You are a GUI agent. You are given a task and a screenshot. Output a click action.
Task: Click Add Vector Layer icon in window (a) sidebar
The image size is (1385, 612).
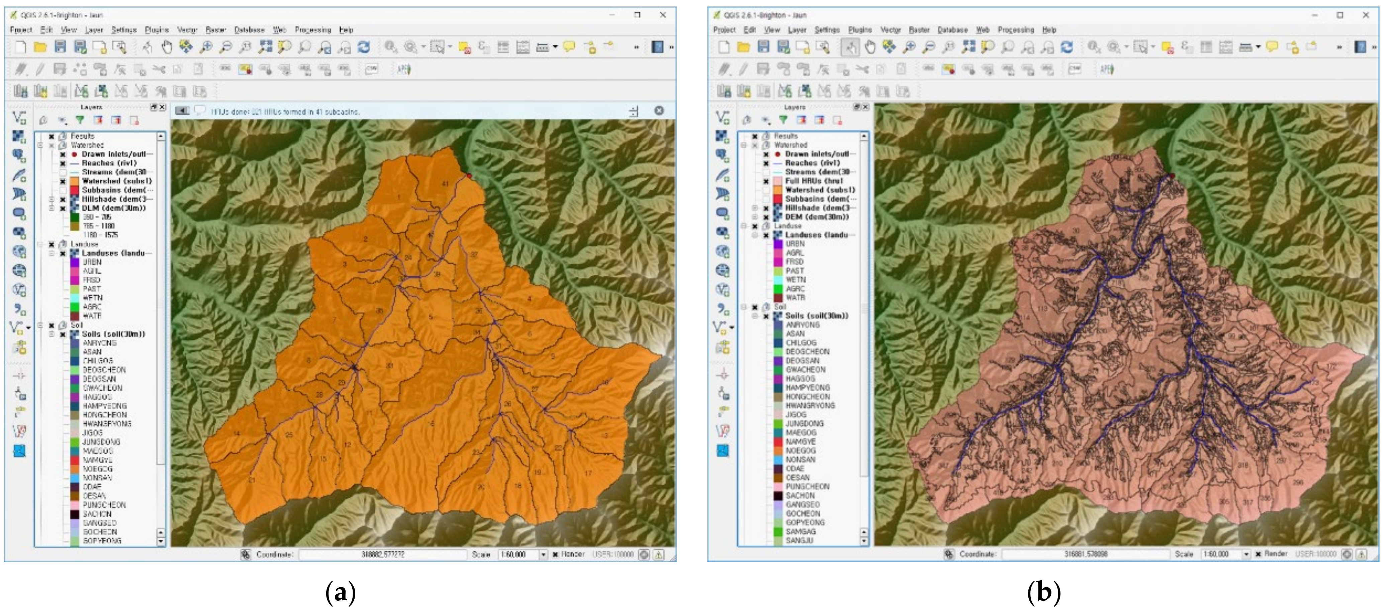19,118
